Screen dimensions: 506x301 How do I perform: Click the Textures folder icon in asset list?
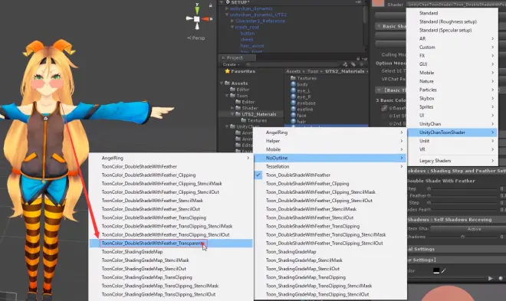(294, 78)
